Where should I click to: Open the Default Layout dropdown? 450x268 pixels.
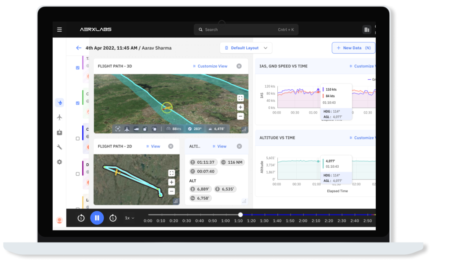pos(246,48)
